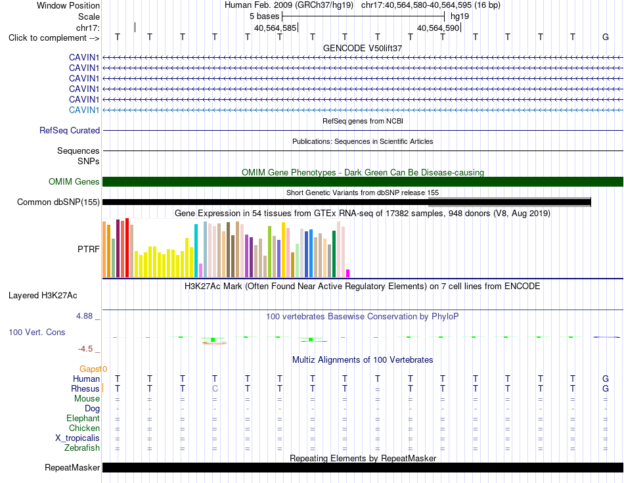Click the orange Gaps label
Viewport: 624px width, 483px height.
90,369
